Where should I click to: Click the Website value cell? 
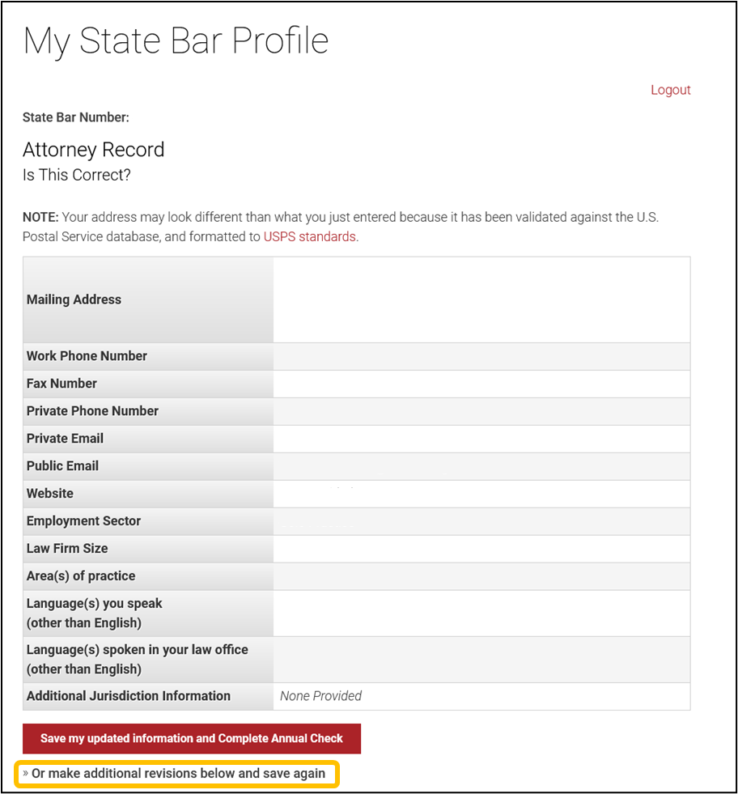(x=481, y=494)
